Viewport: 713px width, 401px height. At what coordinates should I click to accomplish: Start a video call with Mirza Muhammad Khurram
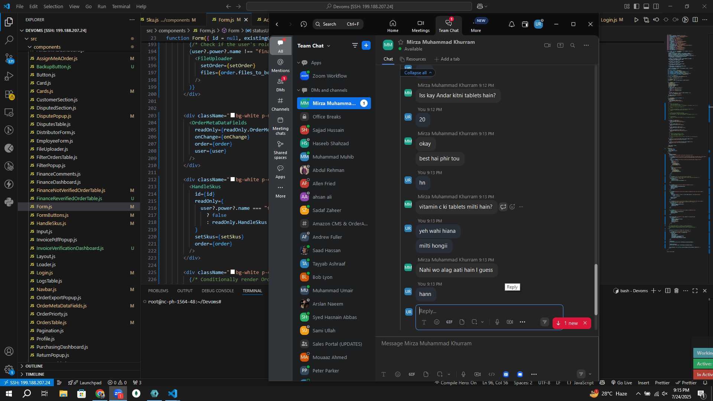[547, 45]
